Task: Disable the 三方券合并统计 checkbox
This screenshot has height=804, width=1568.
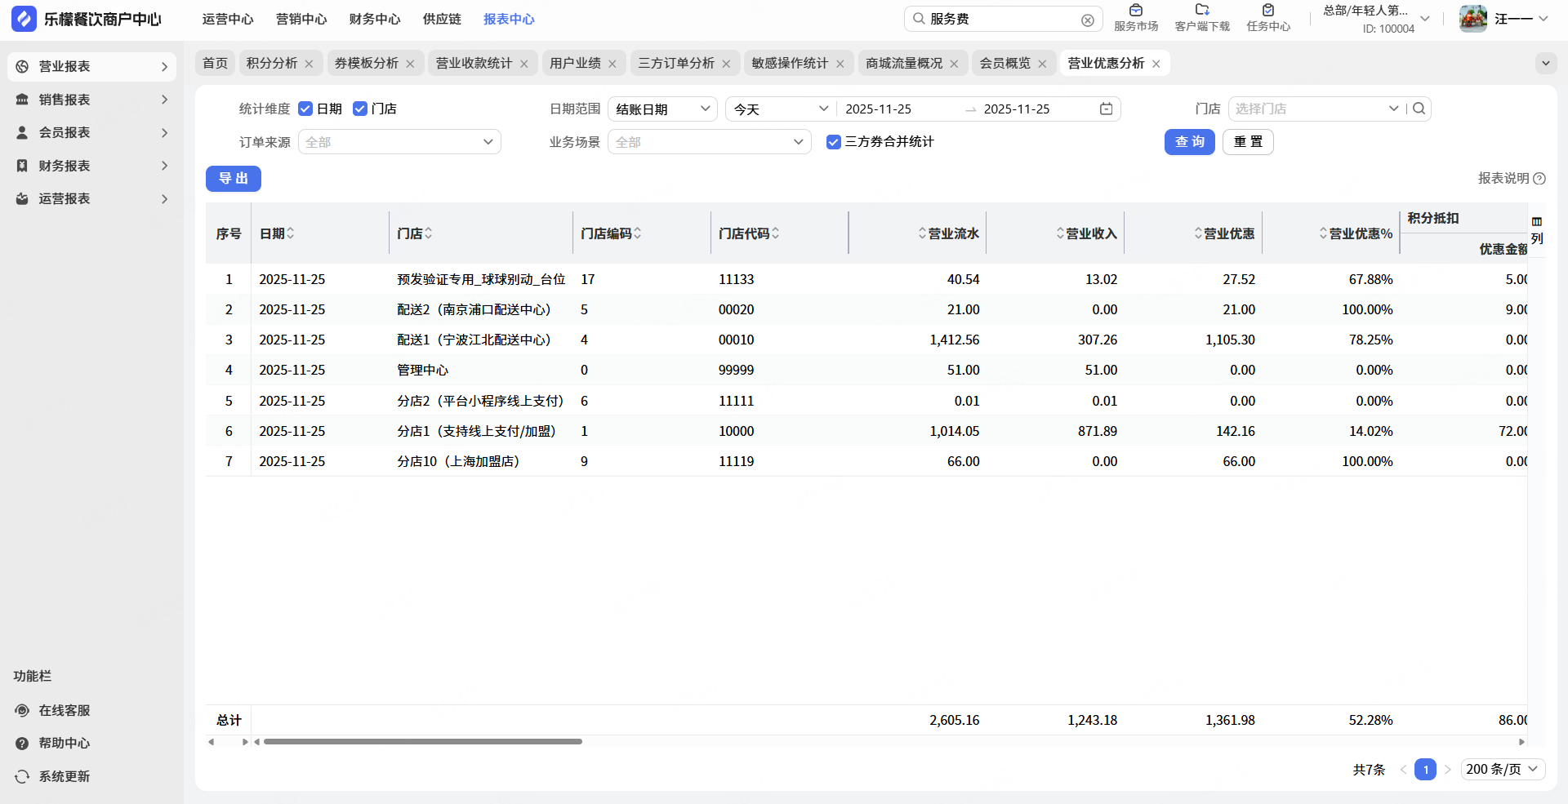Action: coord(834,142)
